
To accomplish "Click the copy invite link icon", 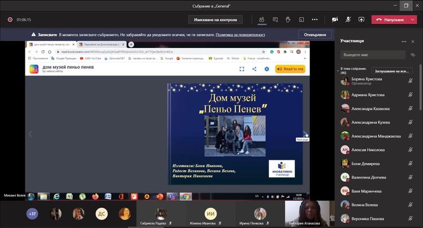I will (412, 55).
